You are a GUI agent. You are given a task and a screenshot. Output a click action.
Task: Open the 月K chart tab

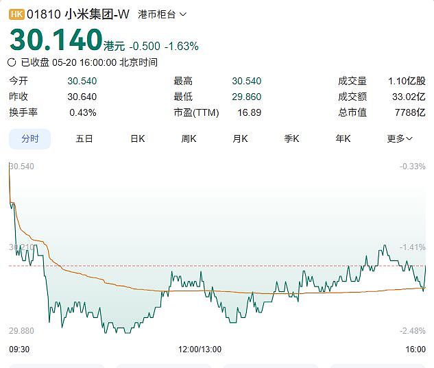(240, 138)
